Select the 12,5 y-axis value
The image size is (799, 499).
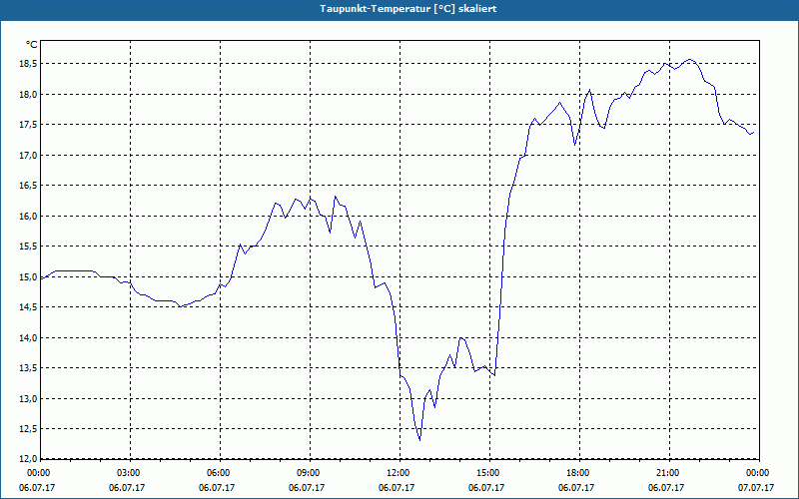pos(28,429)
